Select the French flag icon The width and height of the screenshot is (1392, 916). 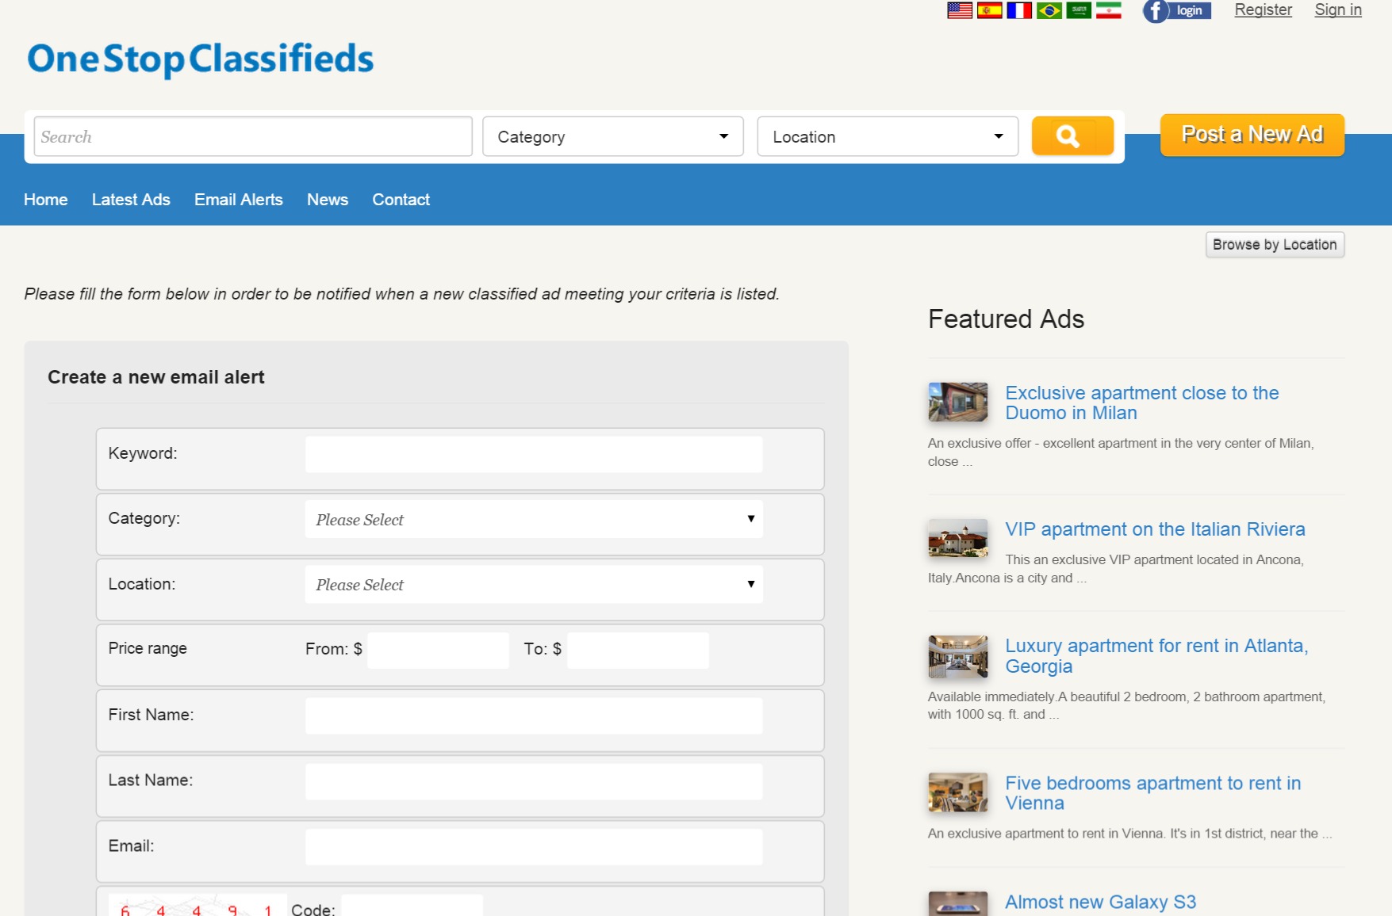pos(1019,10)
